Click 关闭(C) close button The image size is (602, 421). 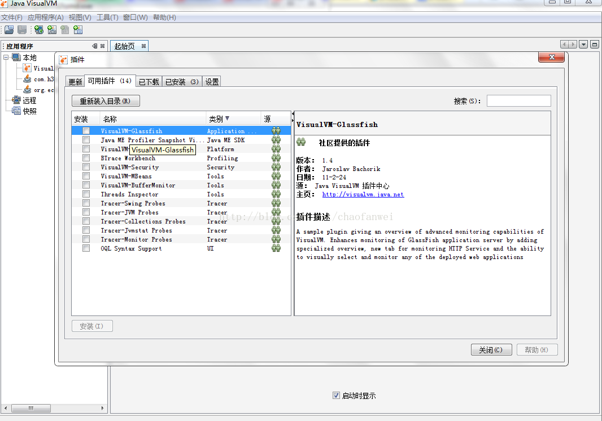click(491, 350)
